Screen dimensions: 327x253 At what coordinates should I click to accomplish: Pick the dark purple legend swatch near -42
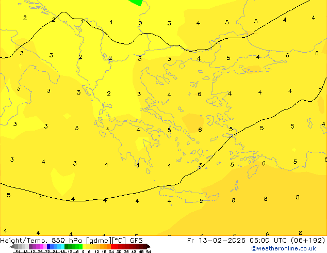click(30, 246)
